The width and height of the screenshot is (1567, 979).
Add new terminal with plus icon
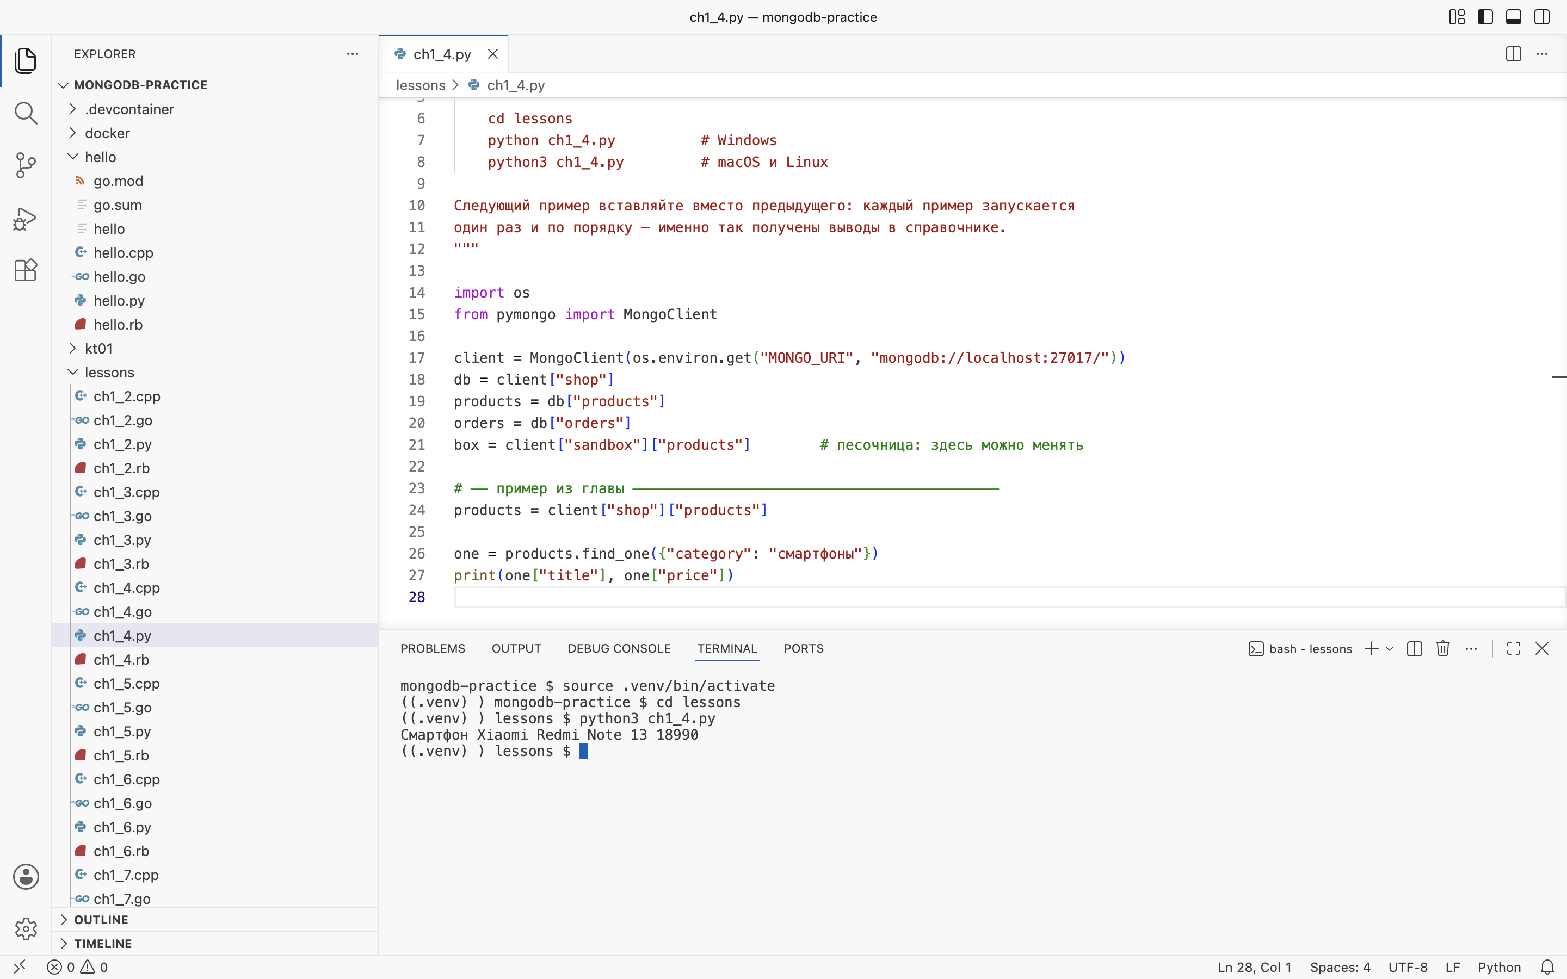1372,649
